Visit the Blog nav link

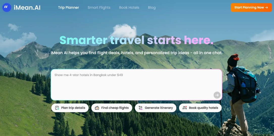tap(152, 8)
